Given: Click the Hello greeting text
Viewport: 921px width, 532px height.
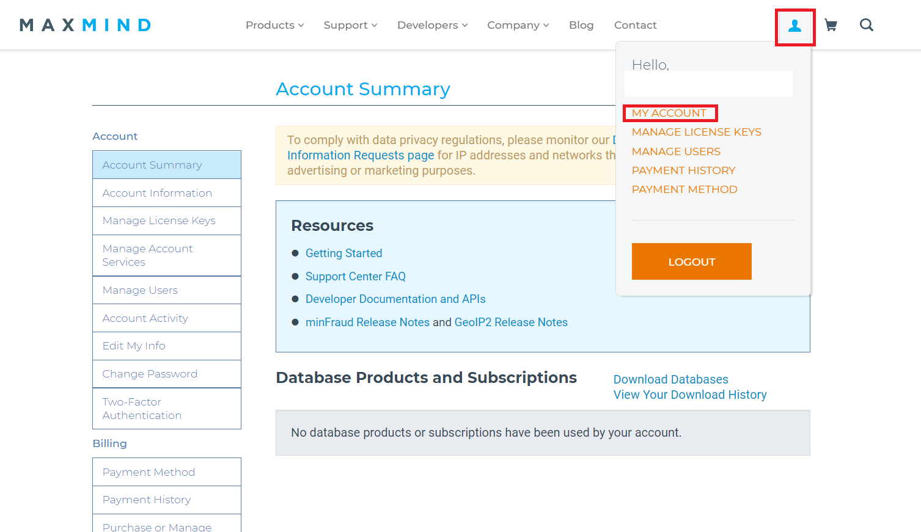Looking at the screenshot, I should pos(650,65).
